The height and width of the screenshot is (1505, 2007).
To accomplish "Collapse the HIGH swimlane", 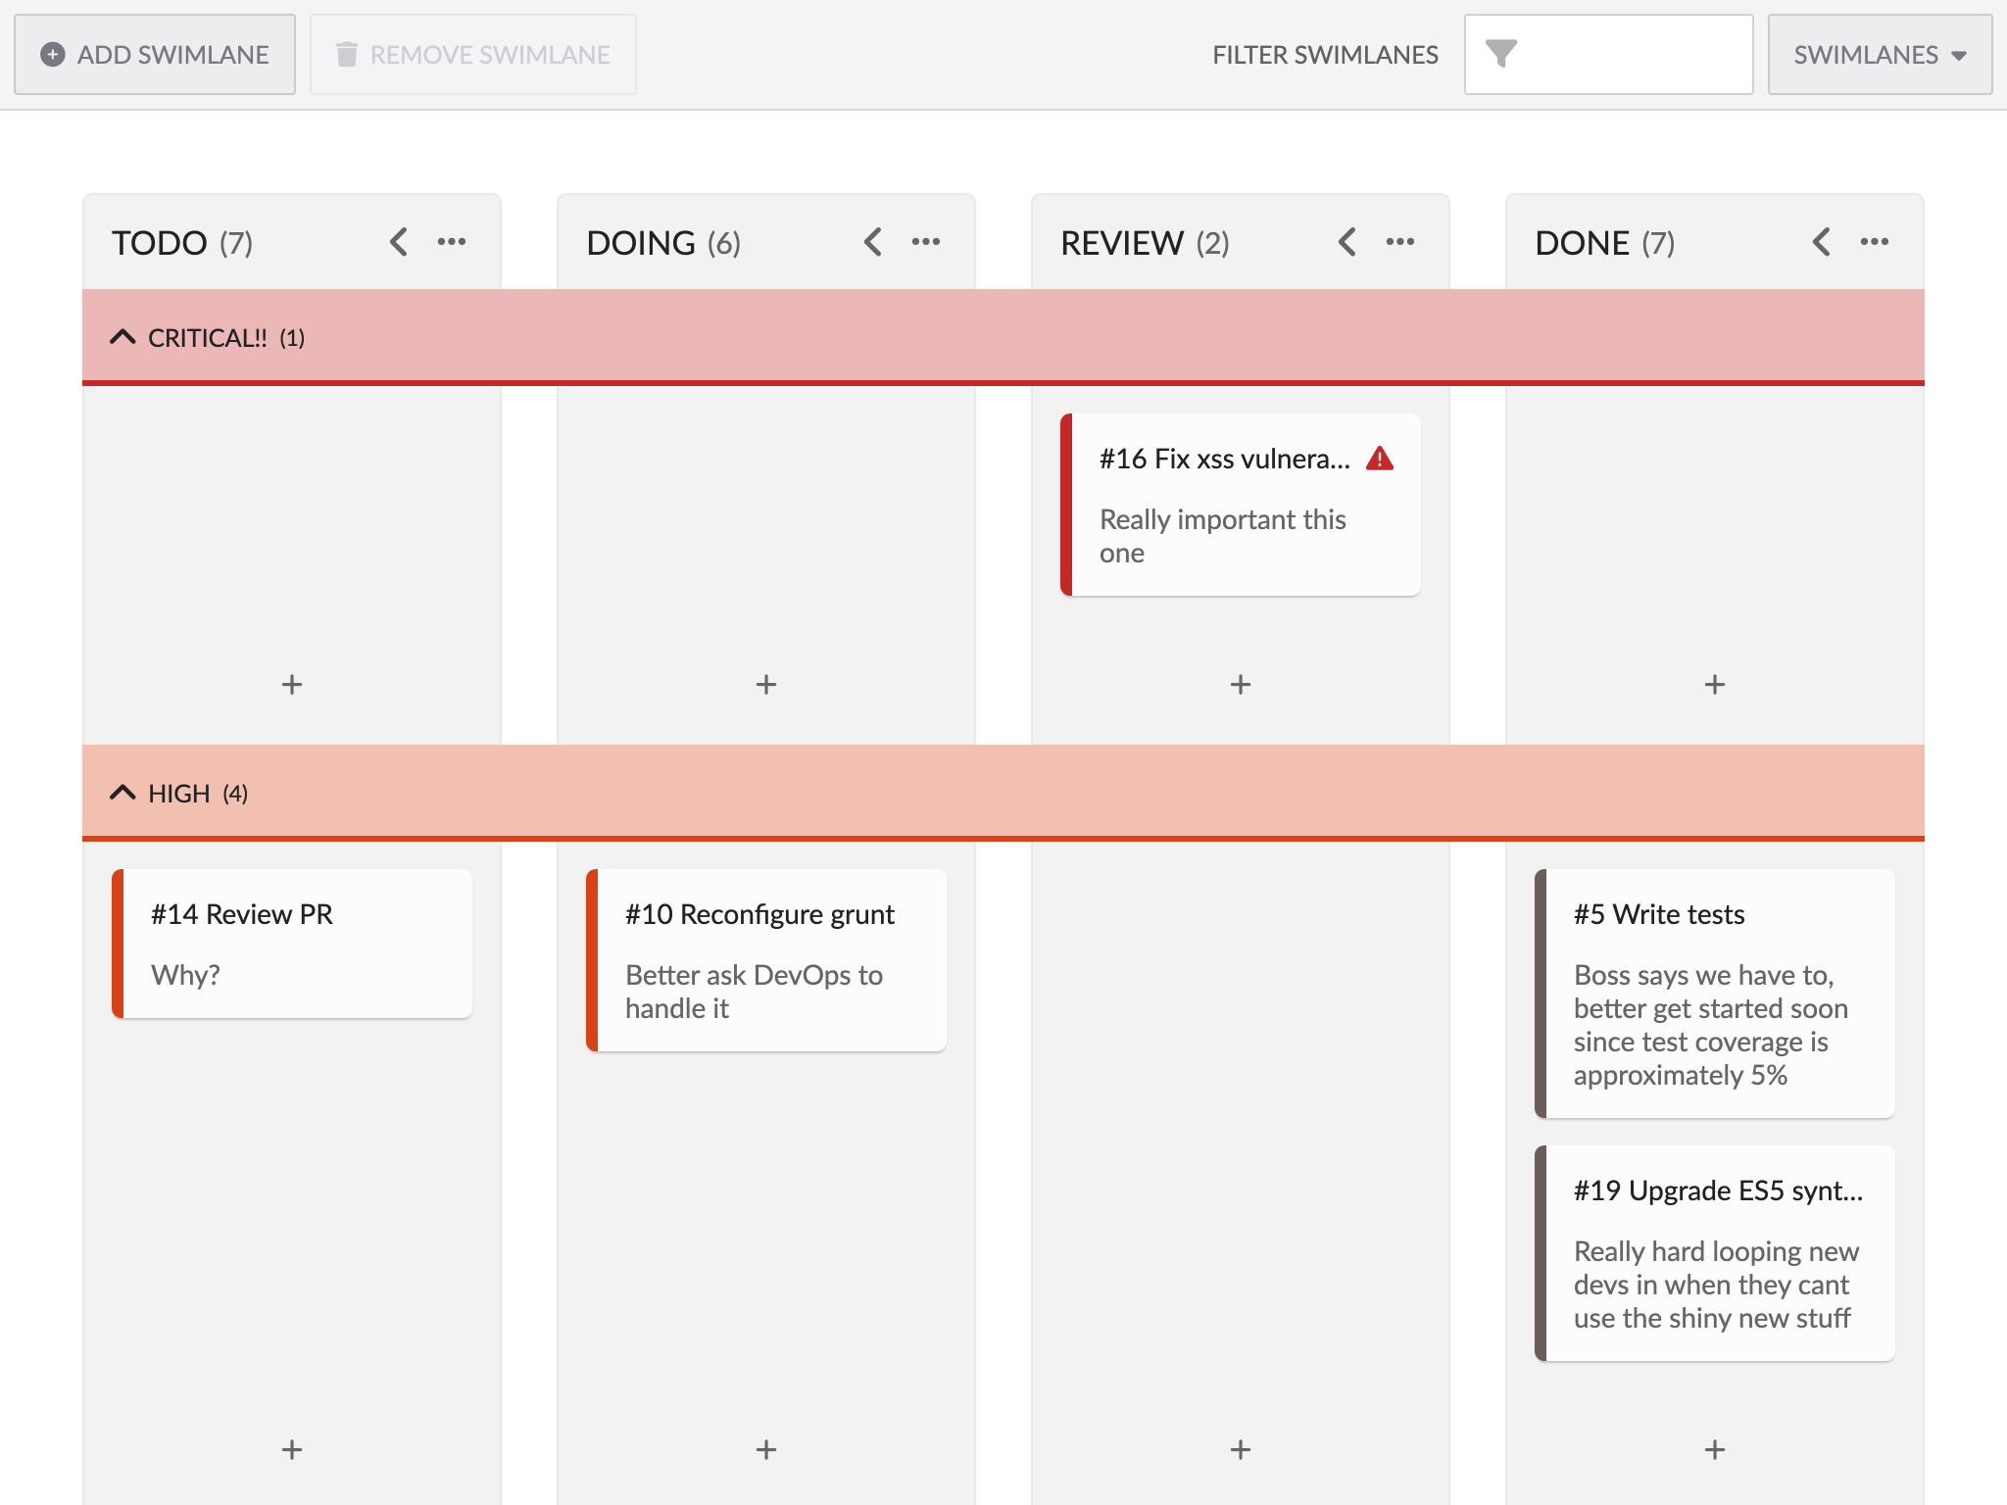I will point(122,792).
